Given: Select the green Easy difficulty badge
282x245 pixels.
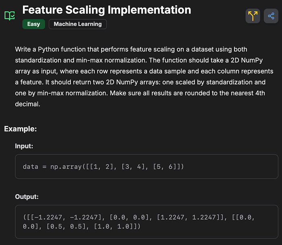Looking at the screenshot, I should (33, 24).
